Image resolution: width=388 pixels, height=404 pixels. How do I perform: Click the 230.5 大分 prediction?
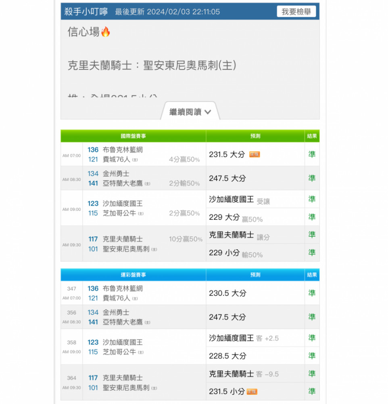(227, 293)
